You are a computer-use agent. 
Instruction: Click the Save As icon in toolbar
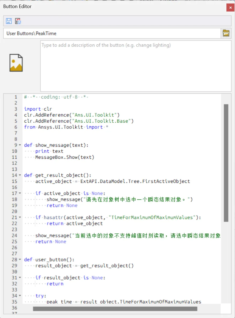point(18,21)
